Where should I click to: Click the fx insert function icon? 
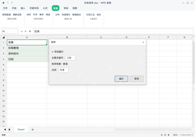30,31
